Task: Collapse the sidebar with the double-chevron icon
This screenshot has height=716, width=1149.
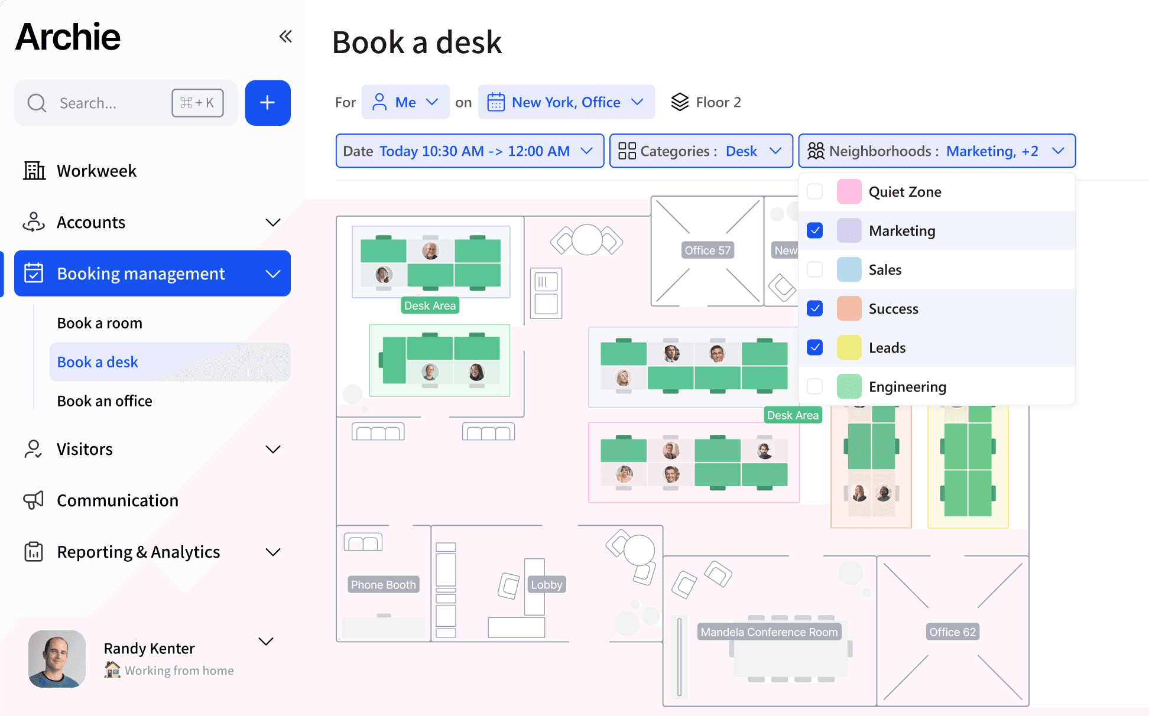Action: tap(285, 36)
